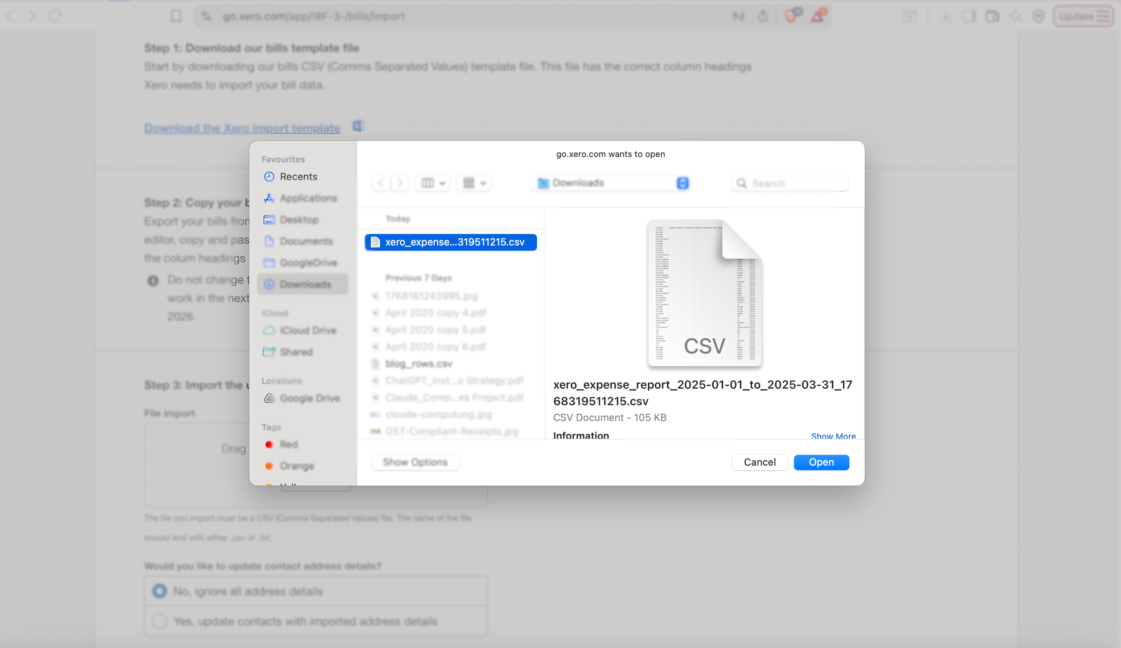Go forward in the file dialog
Image resolution: width=1121 pixels, height=648 pixels.
tap(400, 183)
